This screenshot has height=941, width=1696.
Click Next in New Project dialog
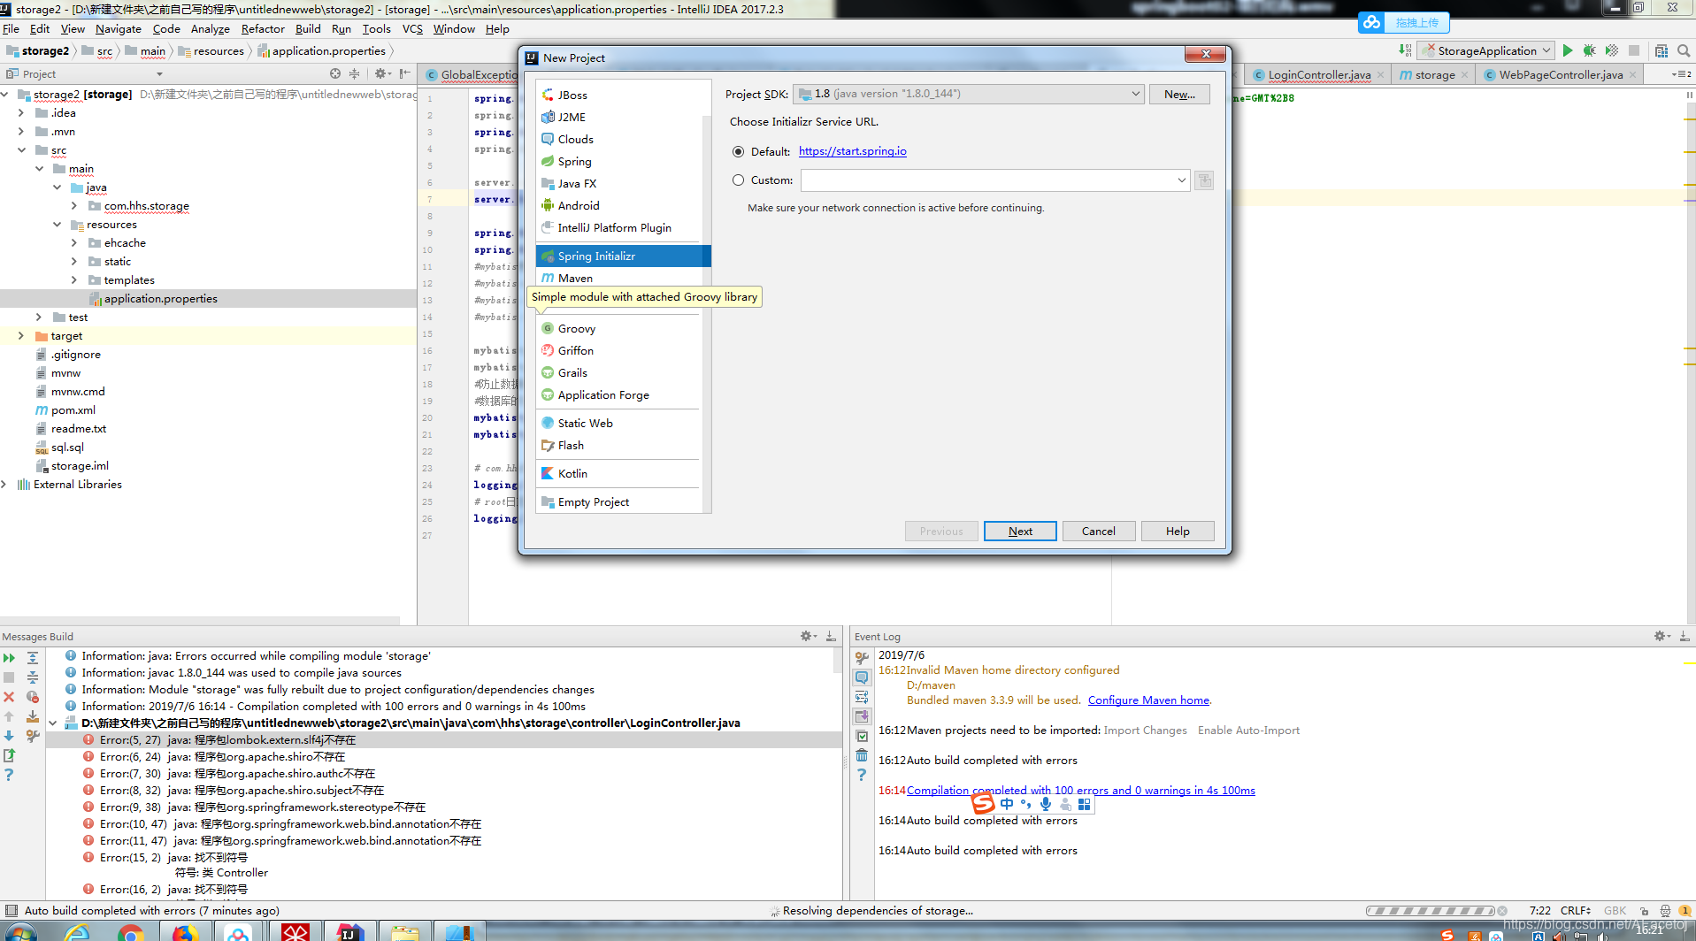click(1020, 532)
